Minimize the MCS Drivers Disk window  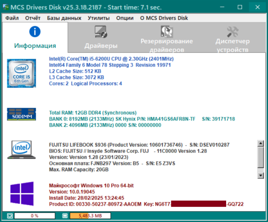(222, 7)
